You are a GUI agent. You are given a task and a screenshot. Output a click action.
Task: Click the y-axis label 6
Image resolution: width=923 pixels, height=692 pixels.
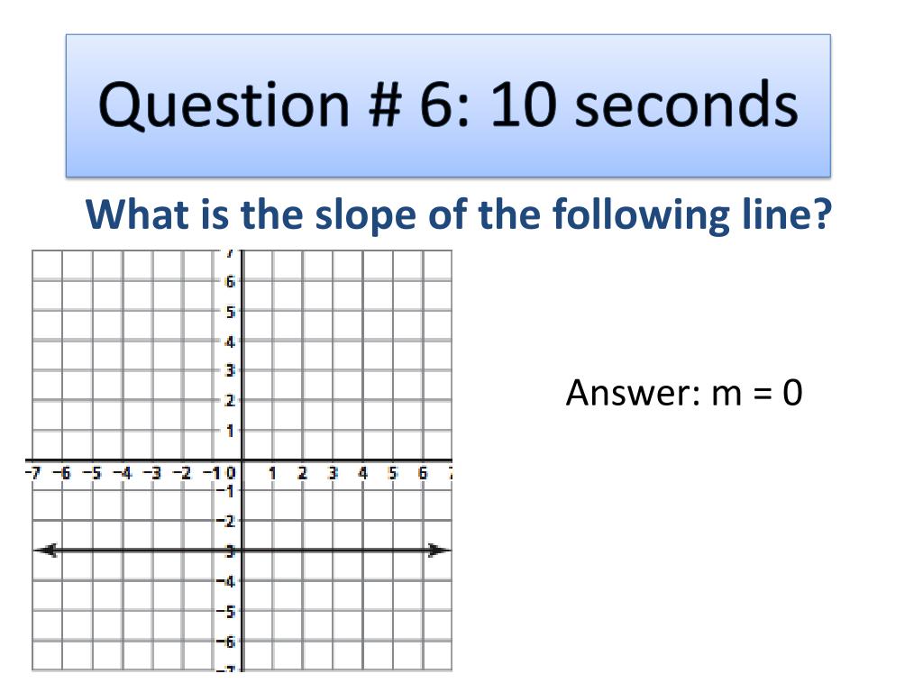(x=230, y=282)
